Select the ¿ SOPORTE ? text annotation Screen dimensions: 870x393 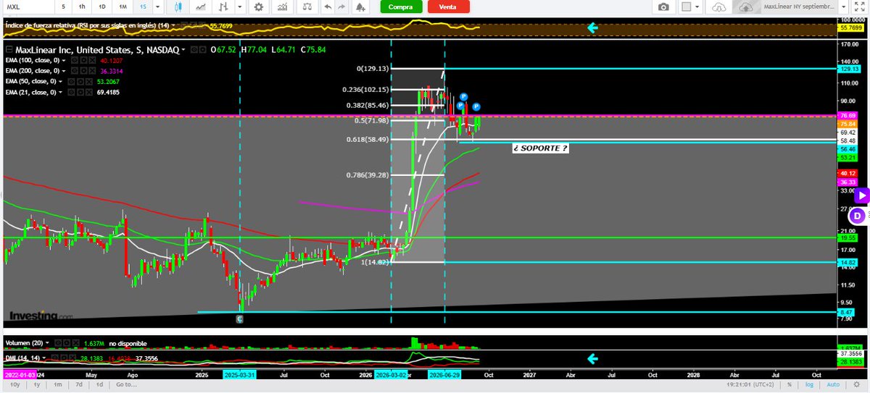(540, 148)
